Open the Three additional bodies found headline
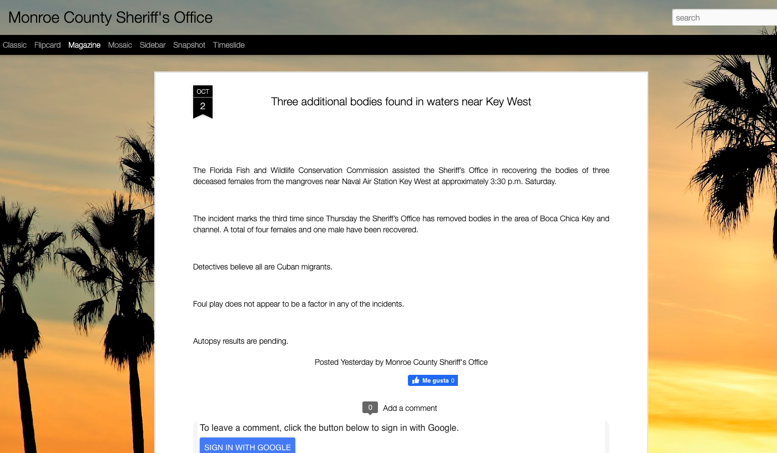Image resolution: width=777 pixels, height=453 pixels. point(401,101)
